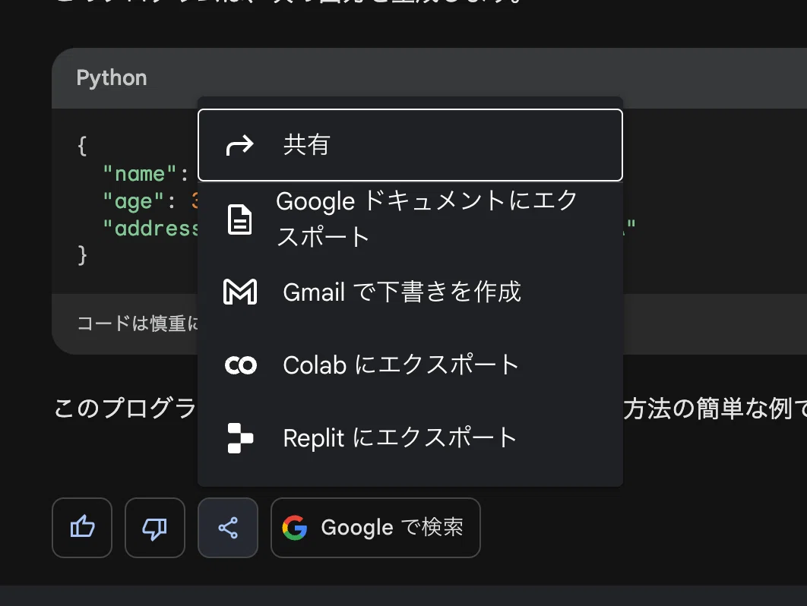Choose Colab にエクスポート from the menu
The image size is (807, 606).
[410, 365]
